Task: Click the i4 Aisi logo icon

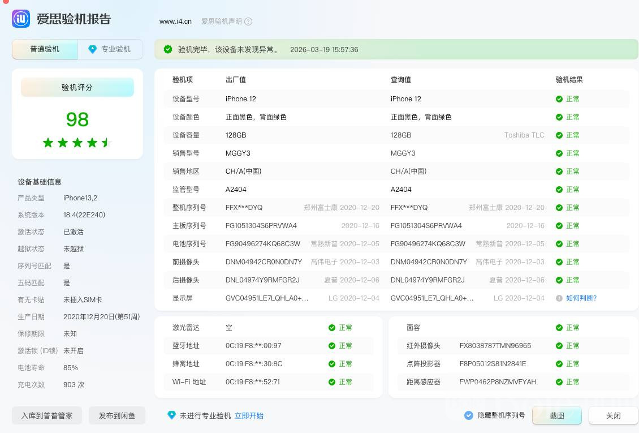Action: click(21, 19)
